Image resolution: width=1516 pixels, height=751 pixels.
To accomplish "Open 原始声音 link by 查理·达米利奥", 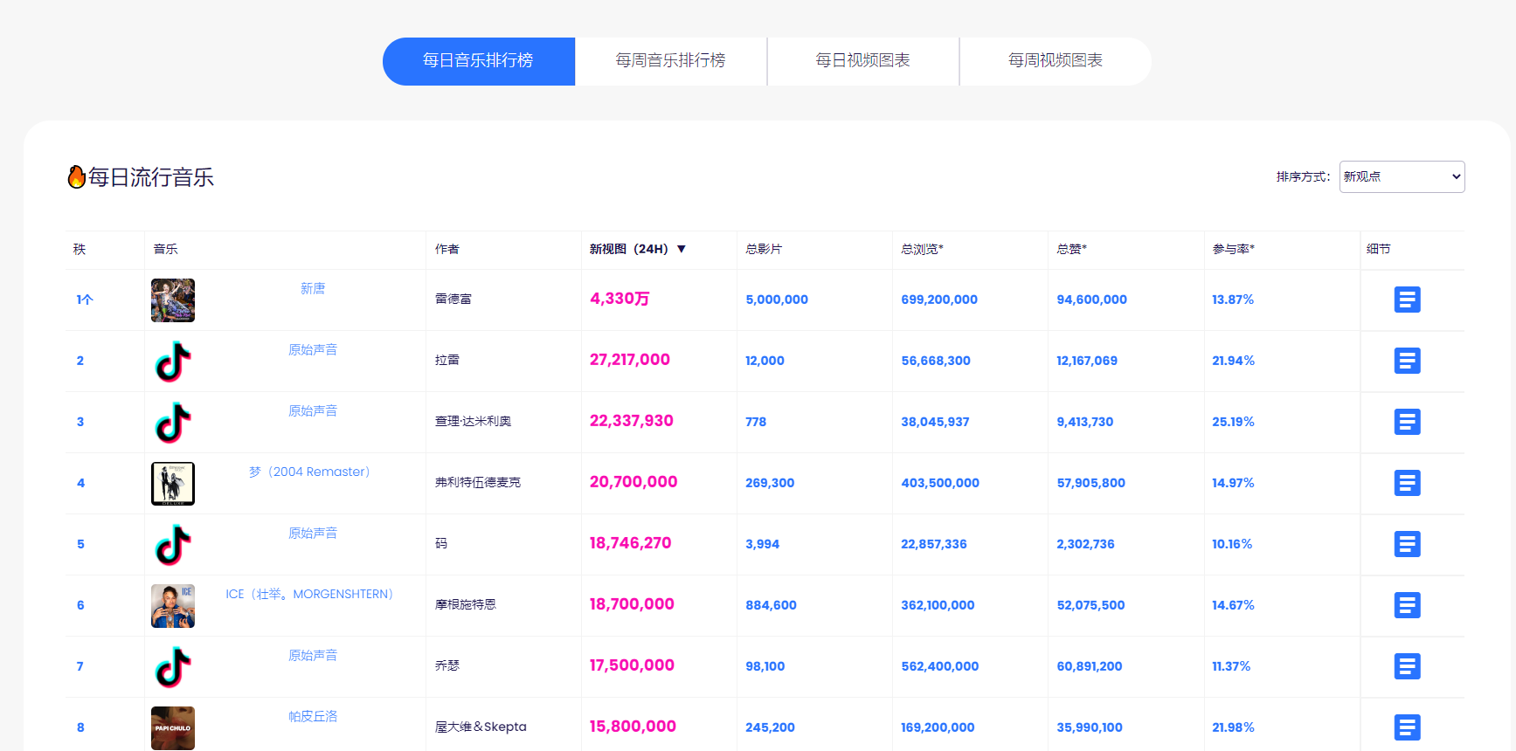I will click(x=313, y=410).
